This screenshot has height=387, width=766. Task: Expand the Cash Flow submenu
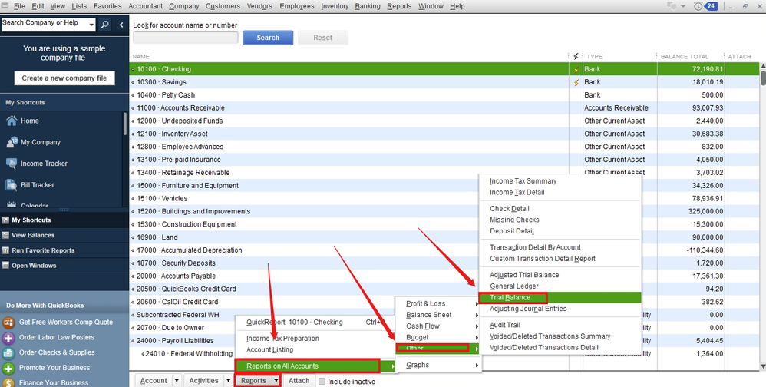coord(439,326)
